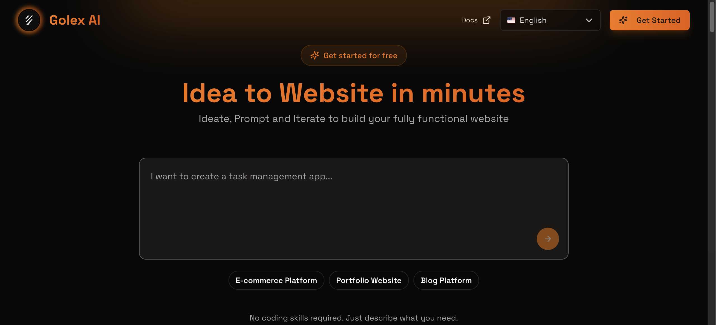Click the Ideate, Prompt and Iterate subtitle
716x325 pixels.
click(x=354, y=119)
